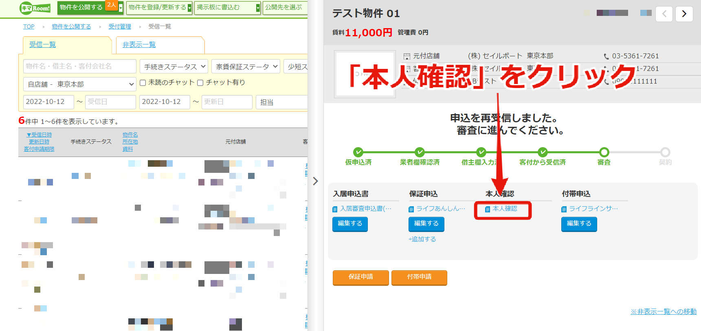Screen dimensions: 701x331
Task: Click the 借主欄入力済 progress step check
Action: pos(481,152)
